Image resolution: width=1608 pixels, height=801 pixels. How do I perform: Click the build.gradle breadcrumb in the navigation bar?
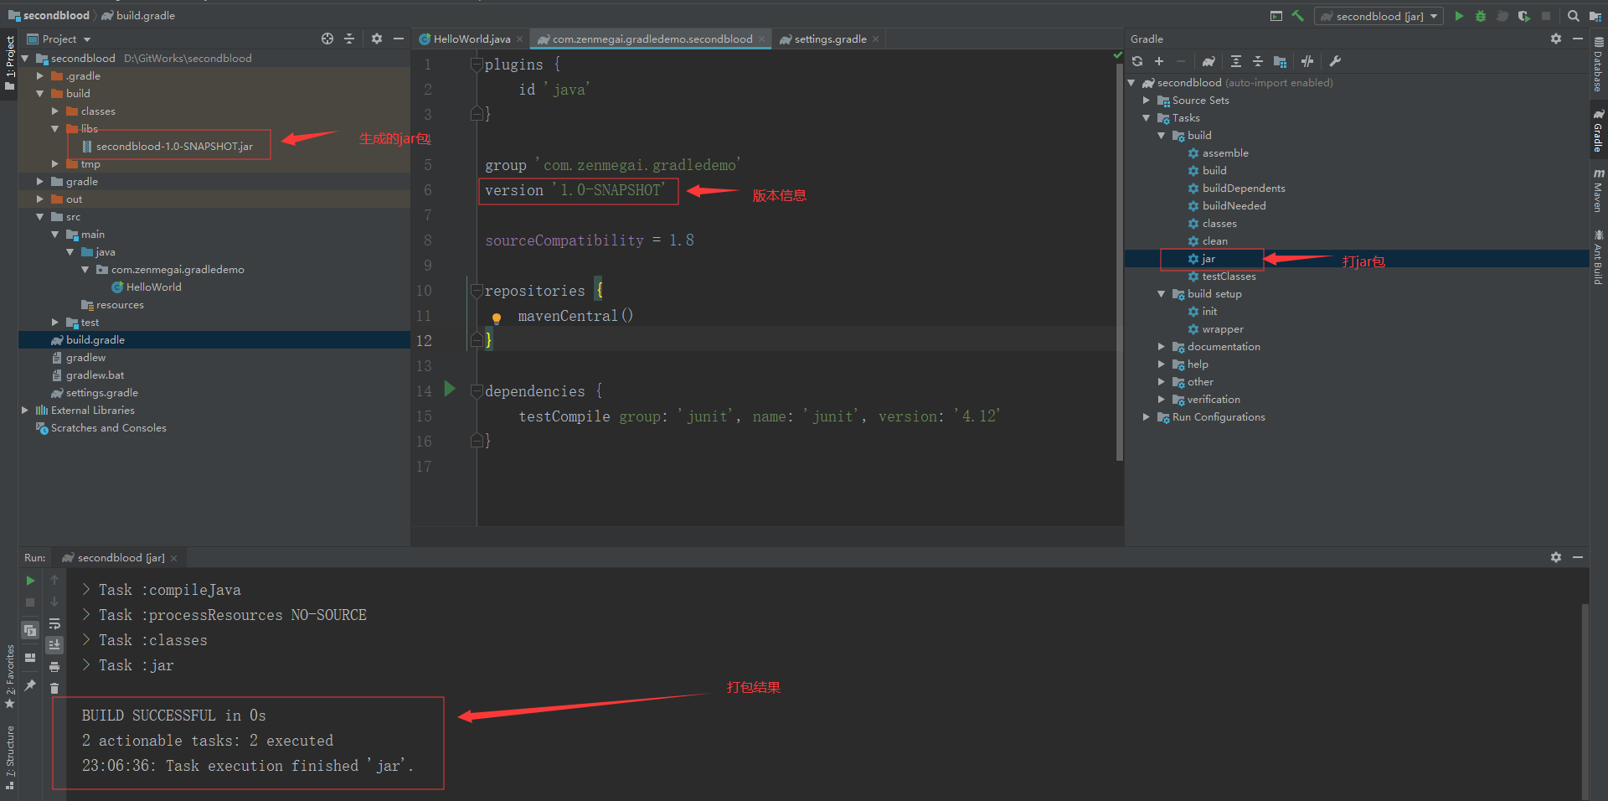(138, 15)
